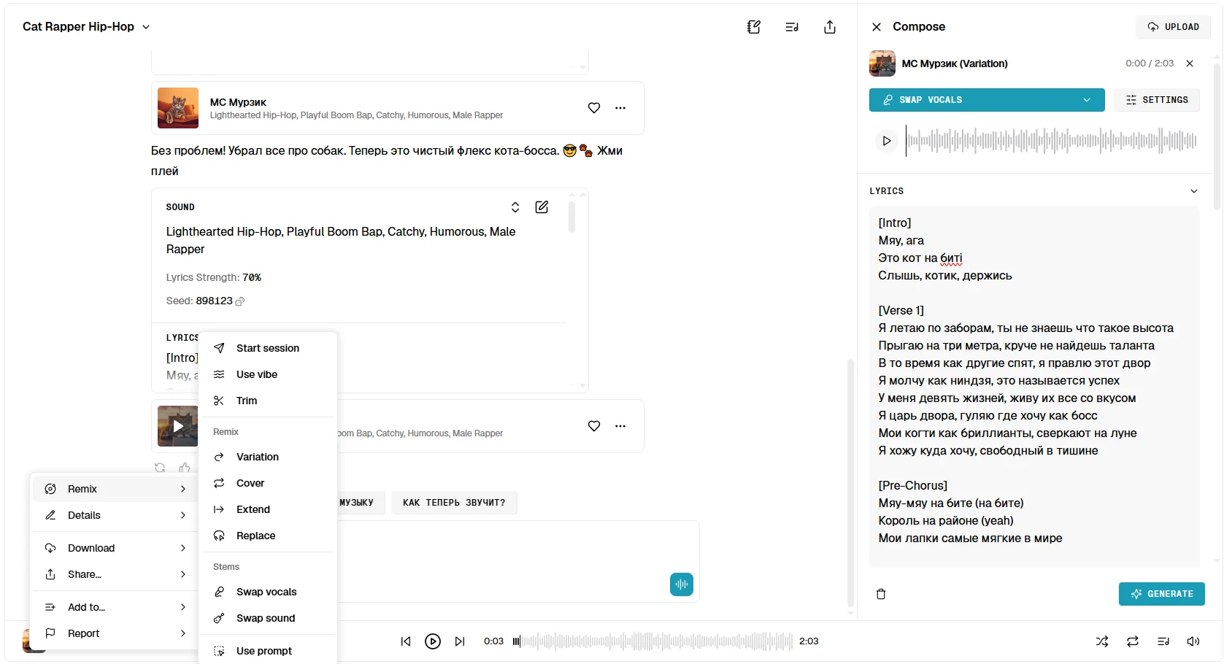1224x664 pixels.
Task: Open more options for first МС Мурзик track
Action: (x=620, y=108)
